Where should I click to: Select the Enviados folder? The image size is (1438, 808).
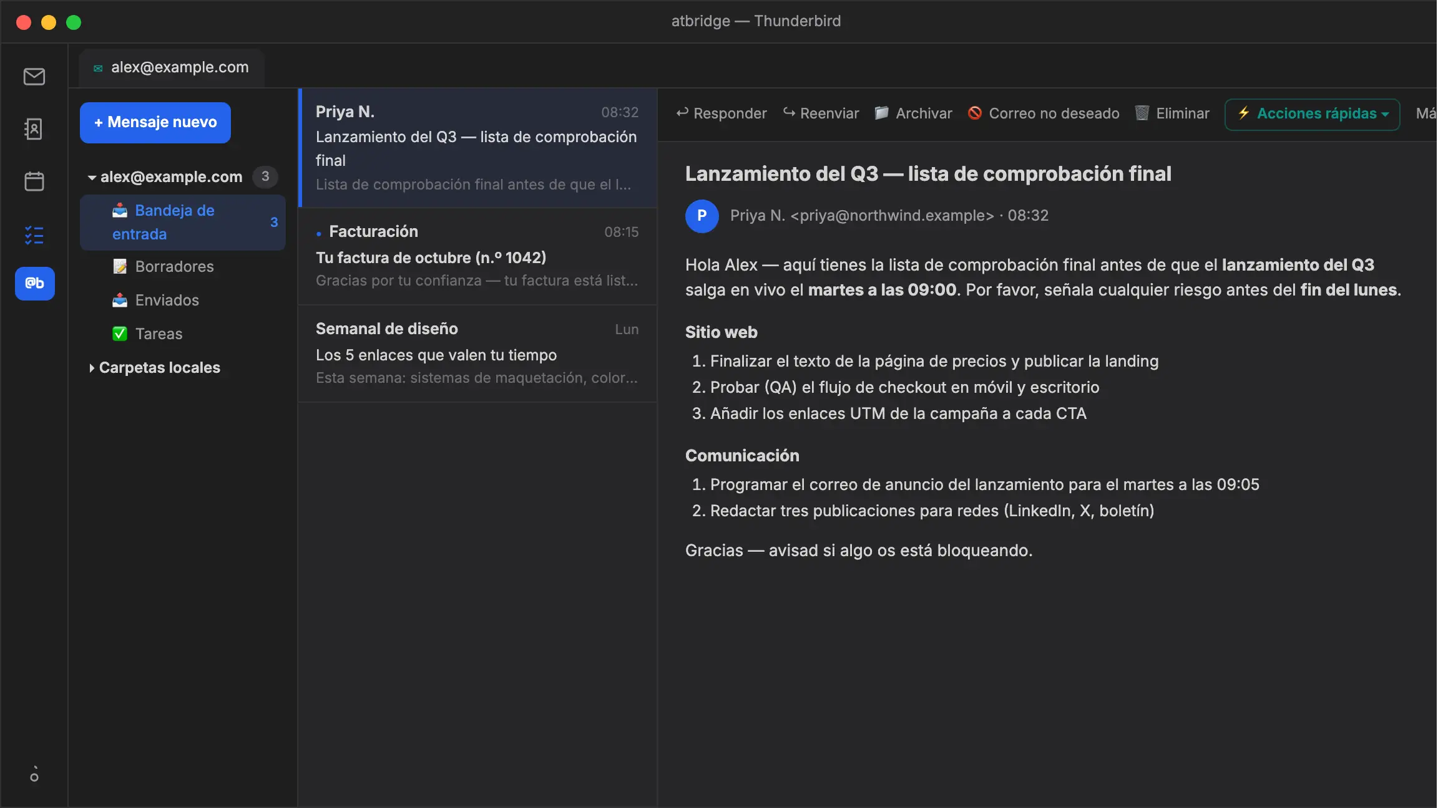[183, 301]
